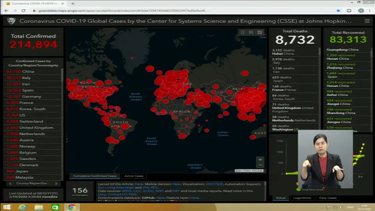Show the map legend list icon
This screenshot has width=375, height=211.
coord(251,32)
